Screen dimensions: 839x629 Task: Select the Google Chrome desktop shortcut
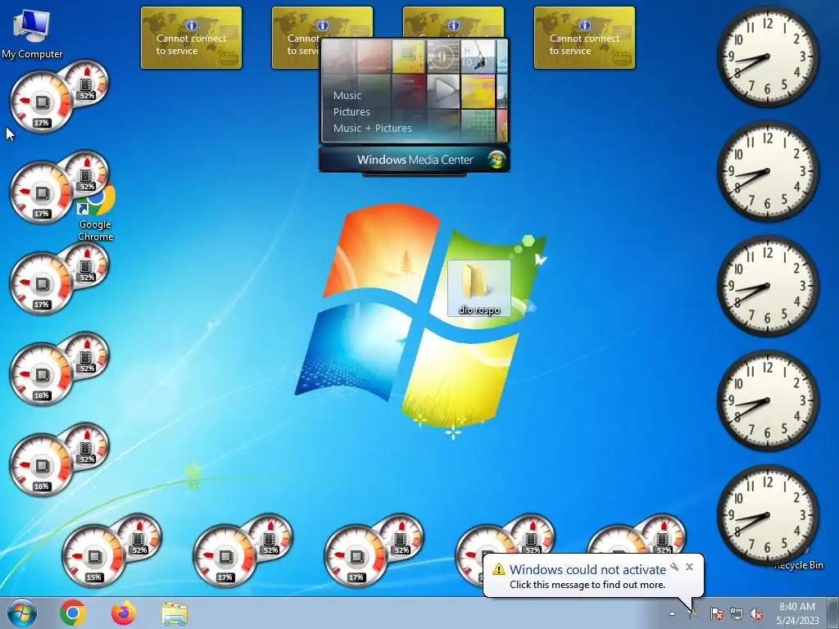(x=97, y=214)
